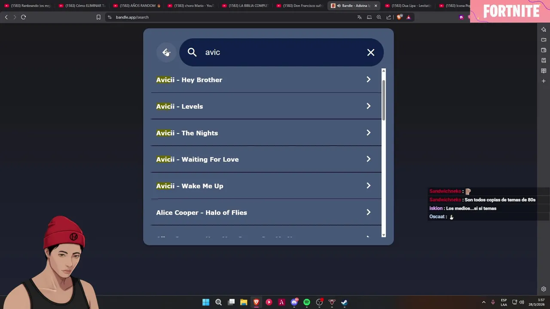Click the microphone icon in system tray

click(x=493, y=302)
